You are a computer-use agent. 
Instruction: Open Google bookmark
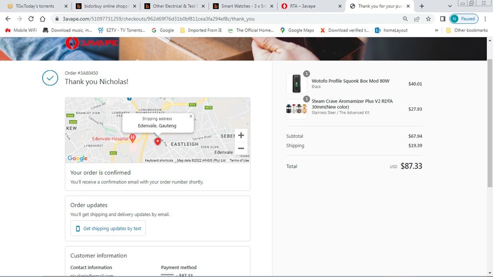pyautogui.click(x=162, y=30)
